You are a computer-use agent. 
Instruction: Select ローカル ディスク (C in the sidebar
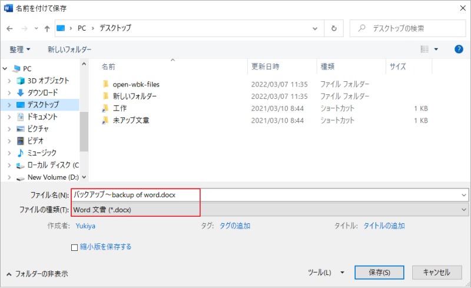[53, 165]
